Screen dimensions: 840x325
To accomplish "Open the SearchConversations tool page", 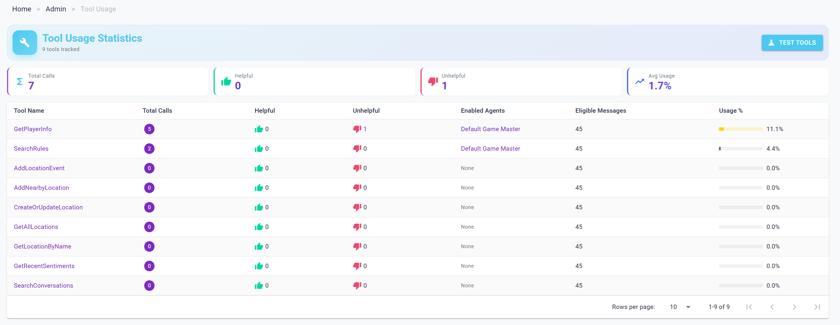I will click(x=43, y=285).
